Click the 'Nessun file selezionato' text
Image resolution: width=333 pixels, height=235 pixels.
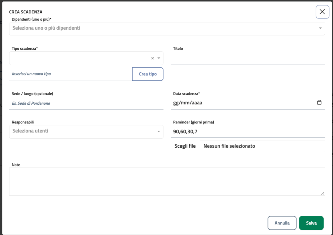pyautogui.click(x=229, y=146)
